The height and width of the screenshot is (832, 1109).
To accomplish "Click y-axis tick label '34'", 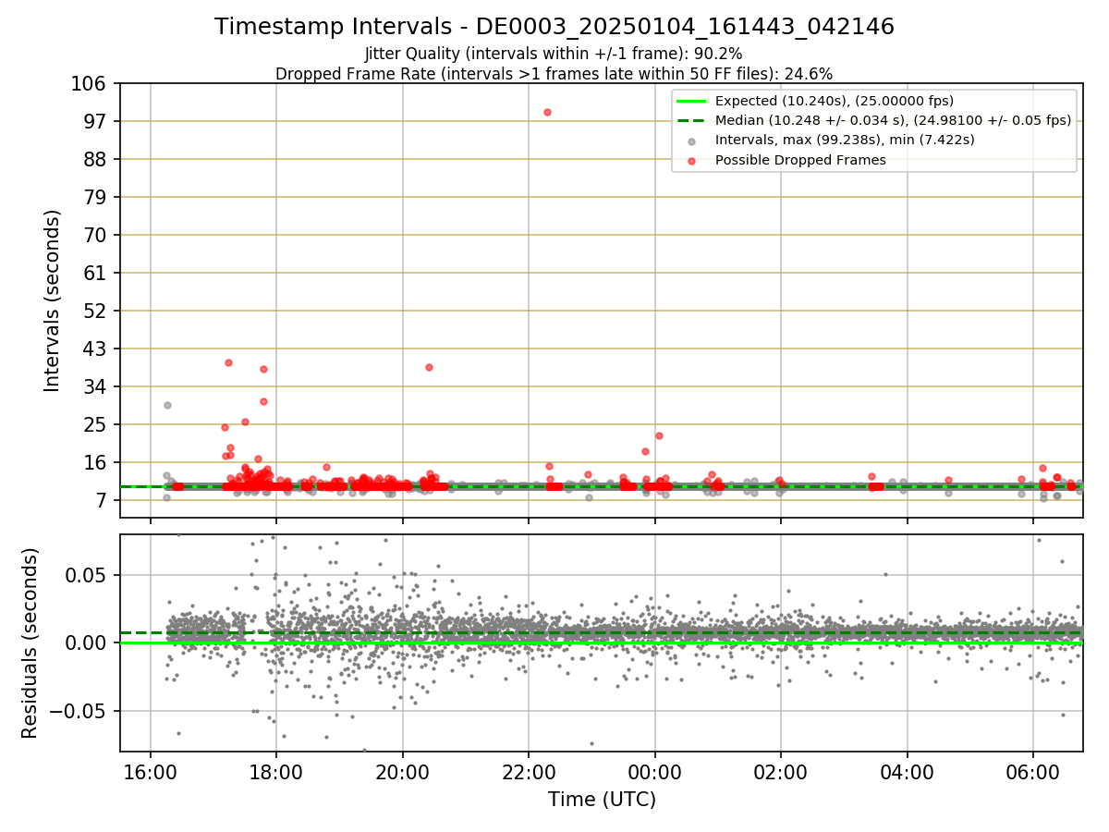I will (95, 387).
